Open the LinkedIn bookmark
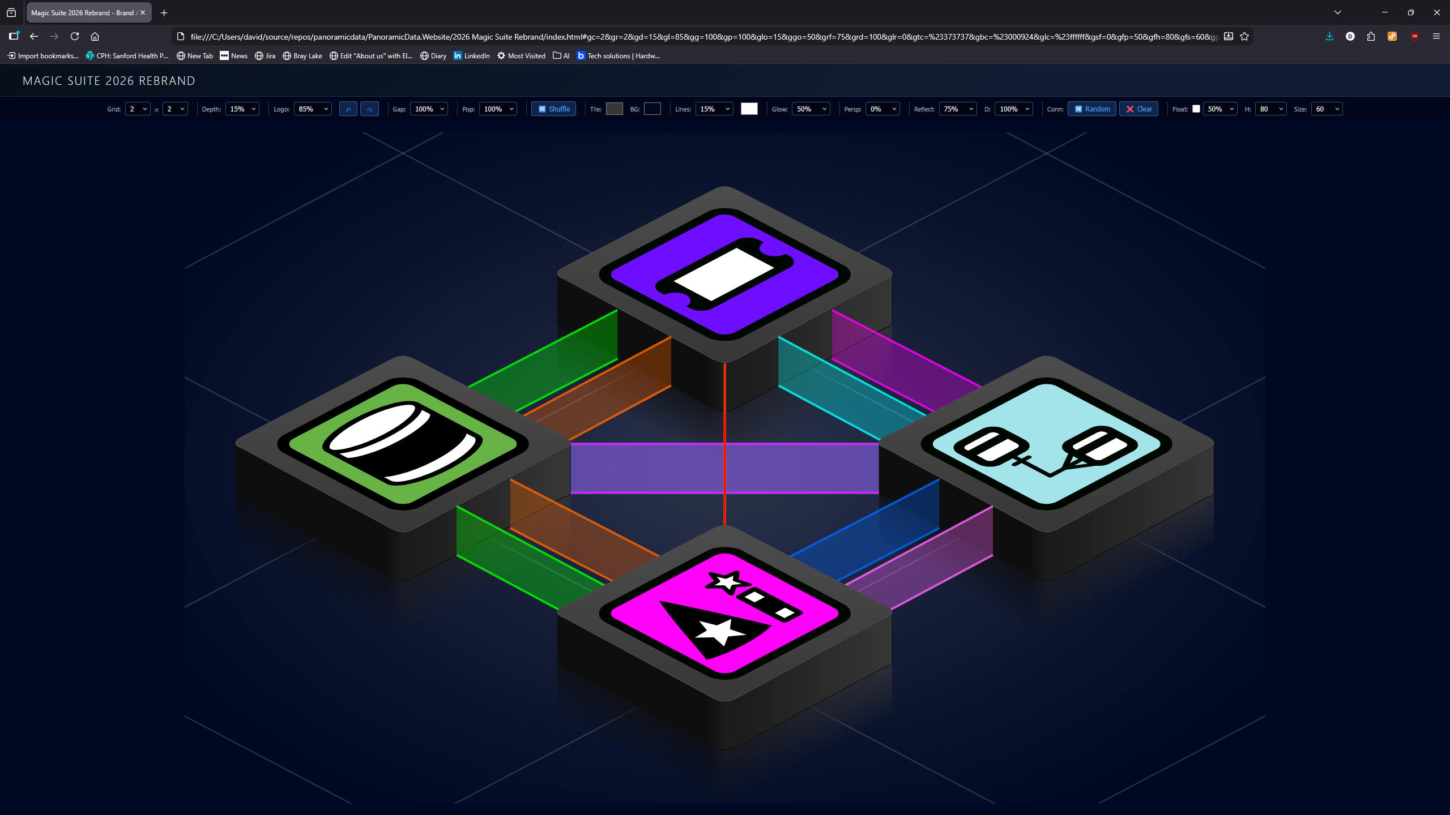1450x815 pixels. 471,55
